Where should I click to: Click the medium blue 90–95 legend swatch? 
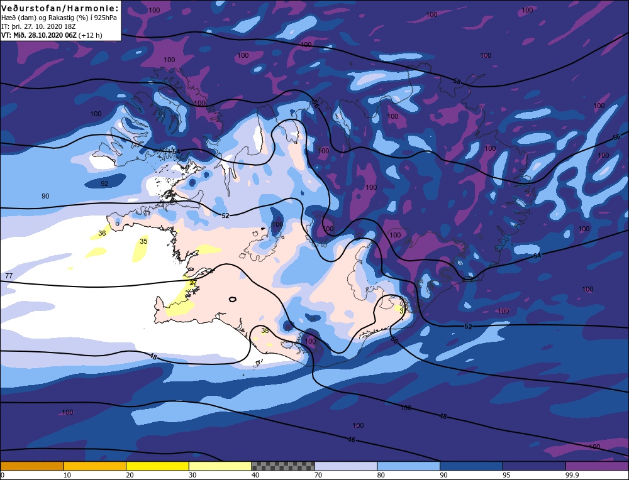pyautogui.click(x=471, y=466)
